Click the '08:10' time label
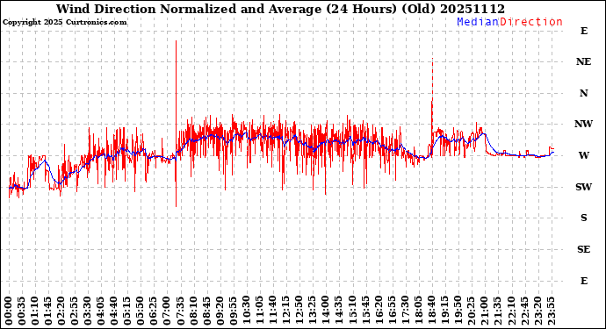606x329 pixels. tap(193, 311)
